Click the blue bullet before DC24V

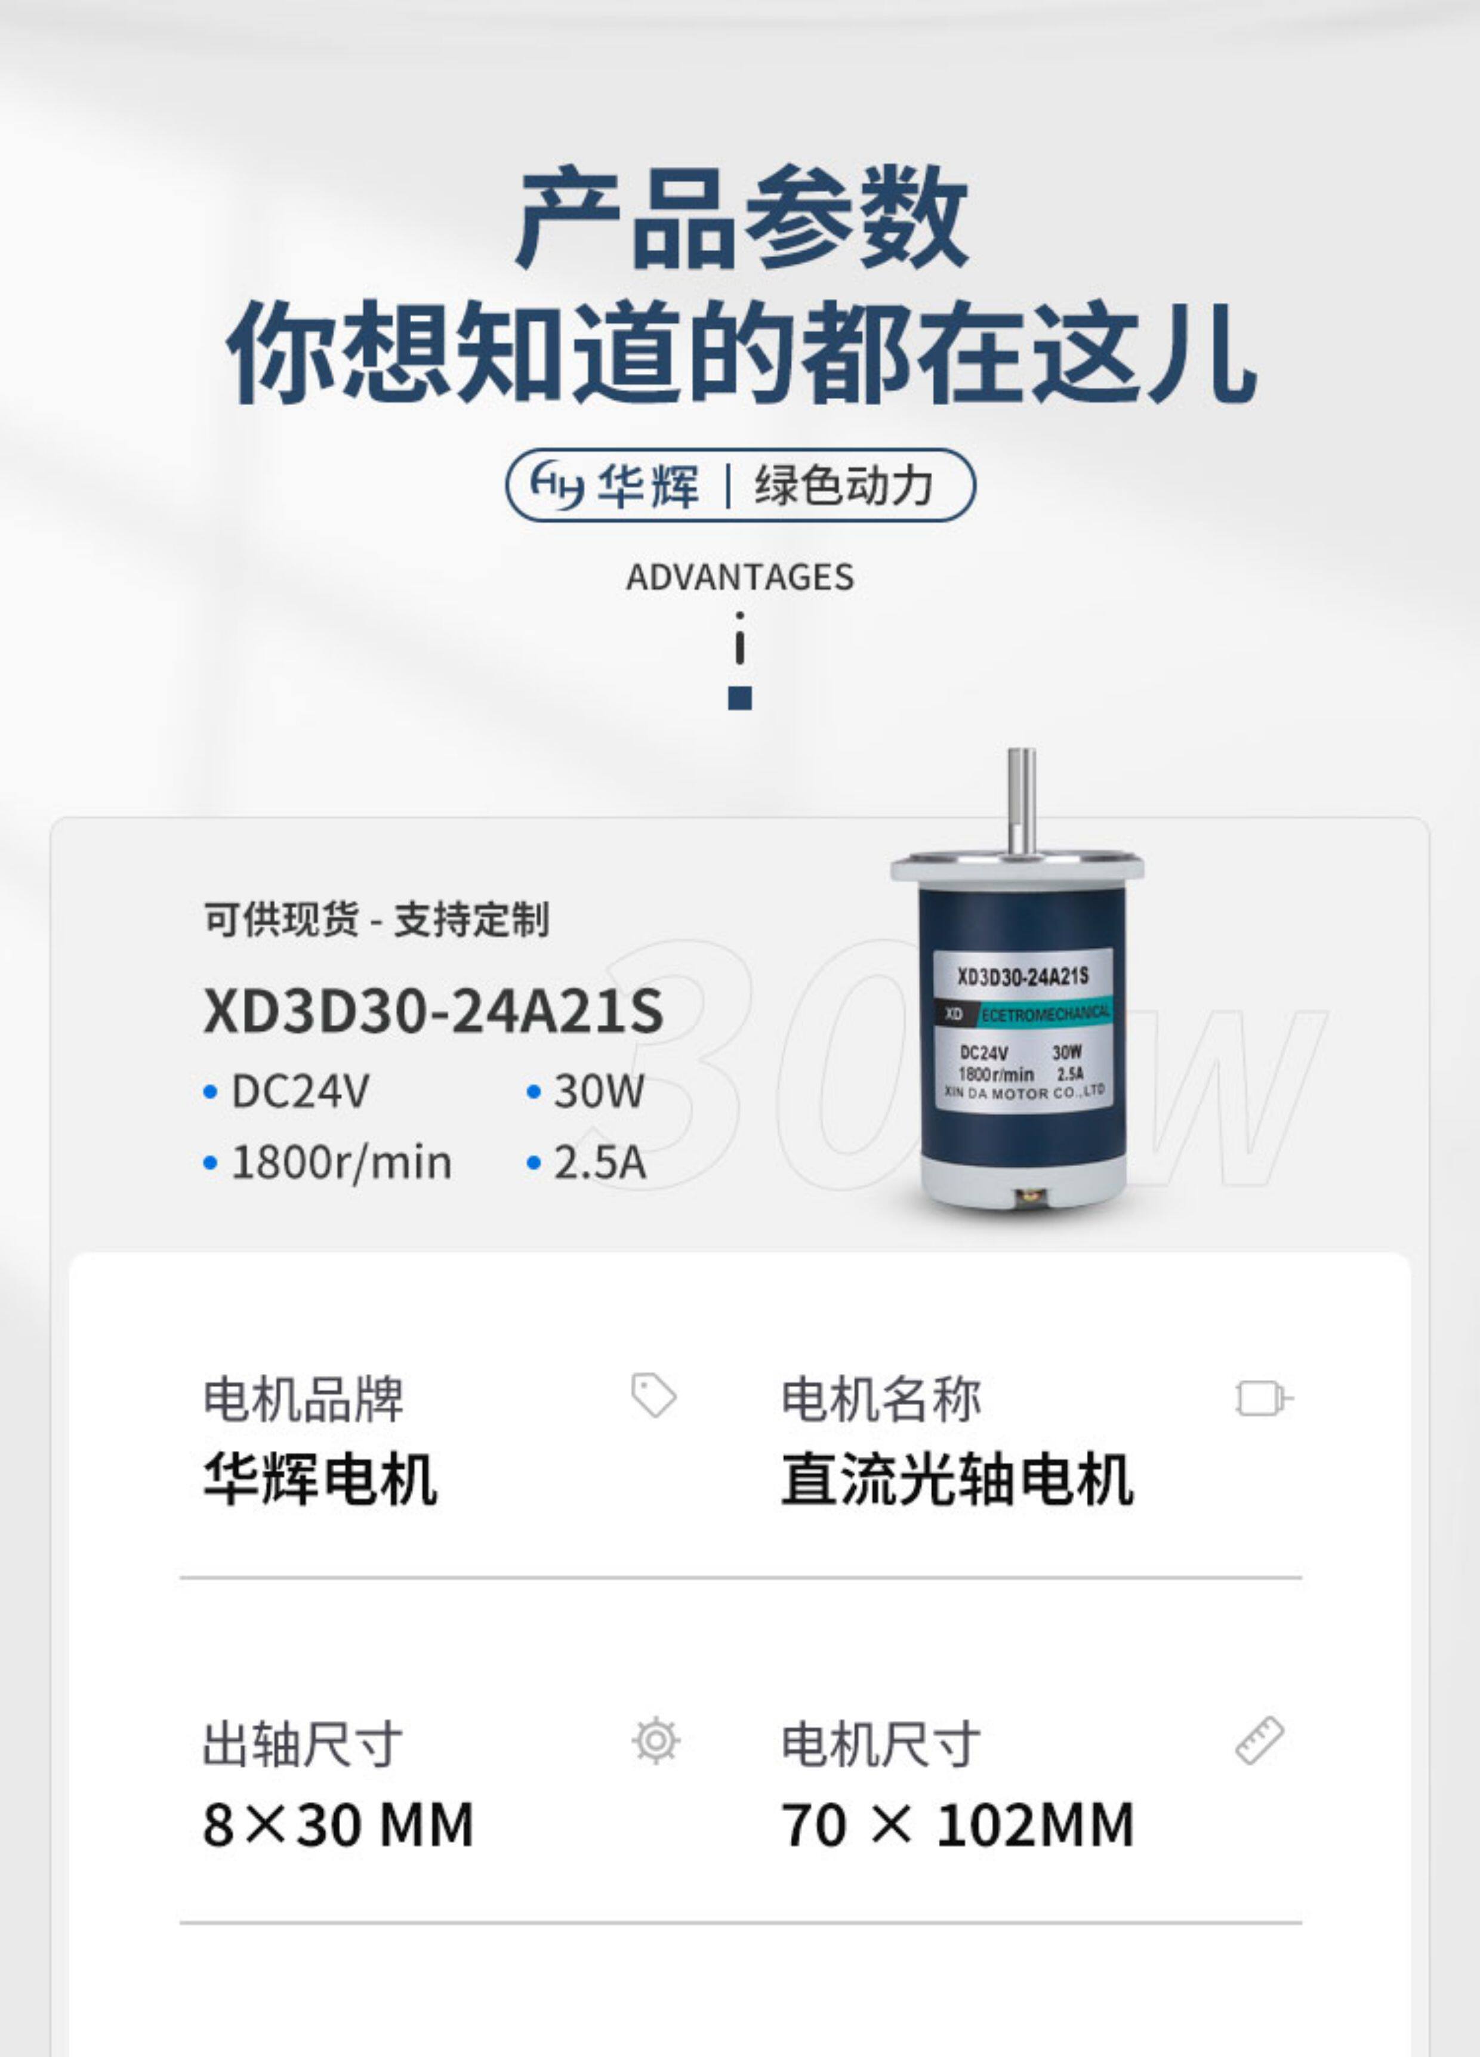click(211, 1092)
